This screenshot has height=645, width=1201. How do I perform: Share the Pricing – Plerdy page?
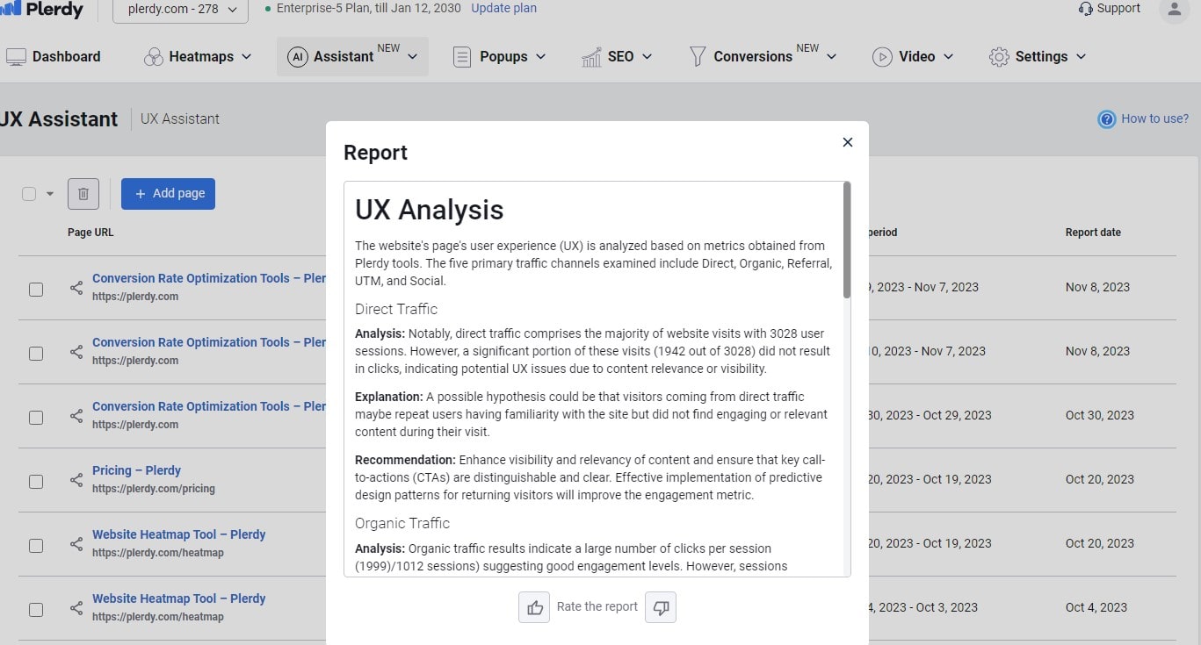[x=76, y=480]
